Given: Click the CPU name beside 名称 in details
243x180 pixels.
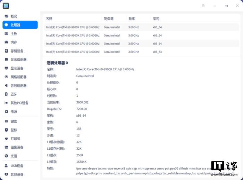Looking at the screenshot, I should [x=105, y=69].
